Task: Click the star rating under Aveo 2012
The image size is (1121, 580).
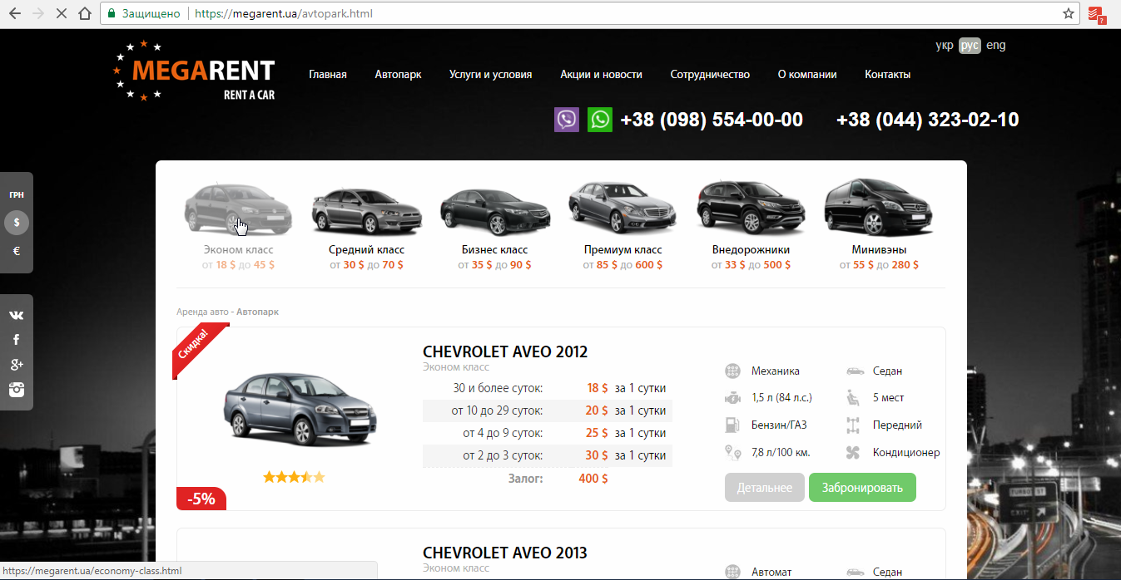Action: pyautogui.click(x=294, y=477)
